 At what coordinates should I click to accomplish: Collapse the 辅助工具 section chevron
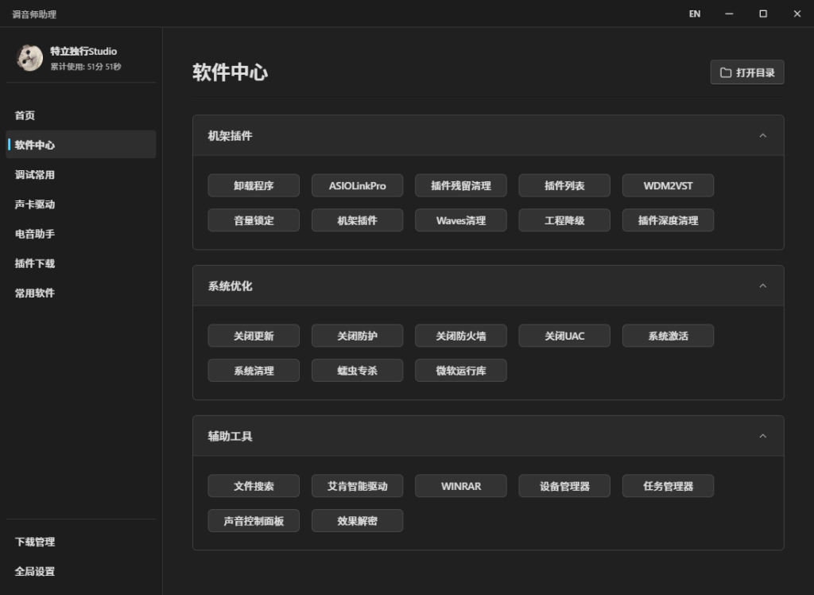click(762, 436)
